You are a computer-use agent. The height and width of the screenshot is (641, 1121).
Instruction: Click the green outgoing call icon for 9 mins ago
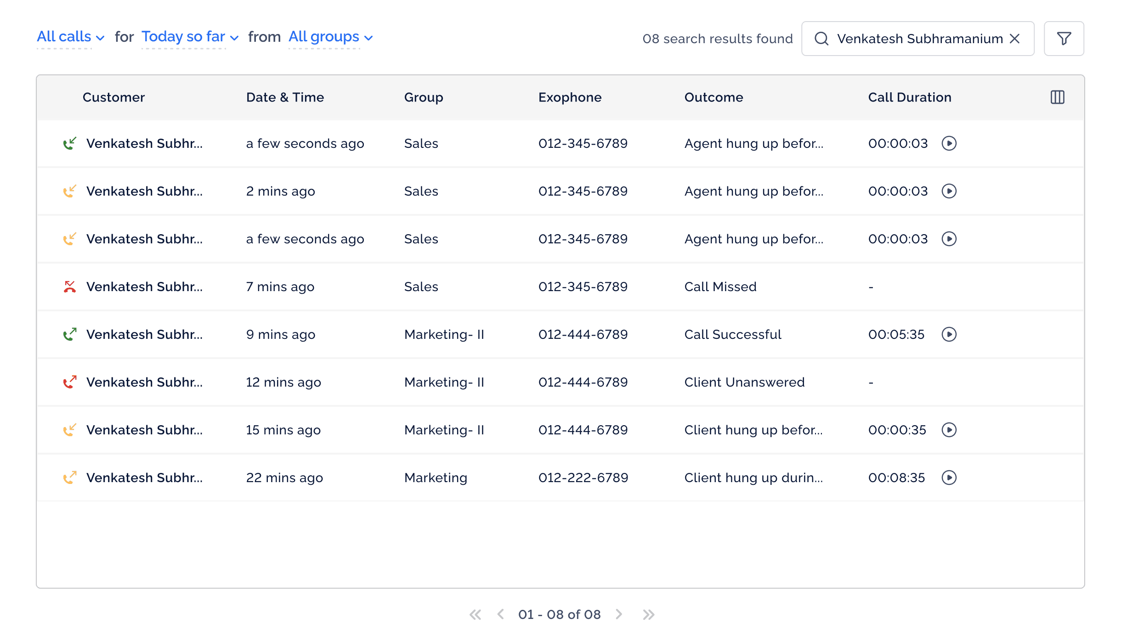[x=69, y=334]
